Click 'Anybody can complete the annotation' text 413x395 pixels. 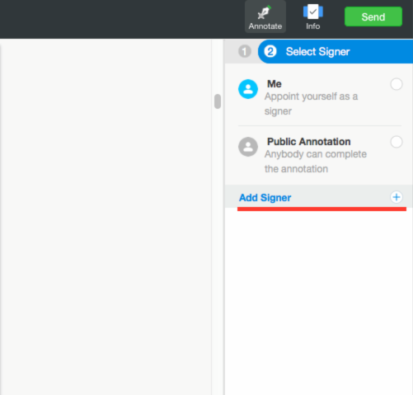[x=316, y=162]
